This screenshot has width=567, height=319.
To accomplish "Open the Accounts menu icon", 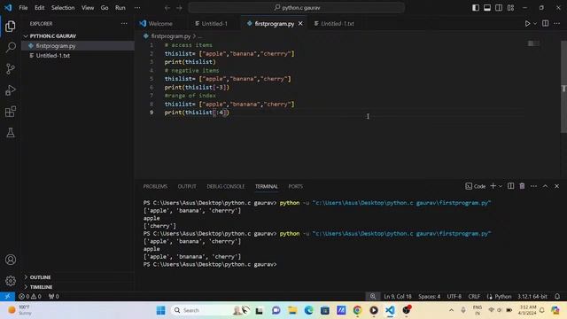I will [x=11, y=260].
